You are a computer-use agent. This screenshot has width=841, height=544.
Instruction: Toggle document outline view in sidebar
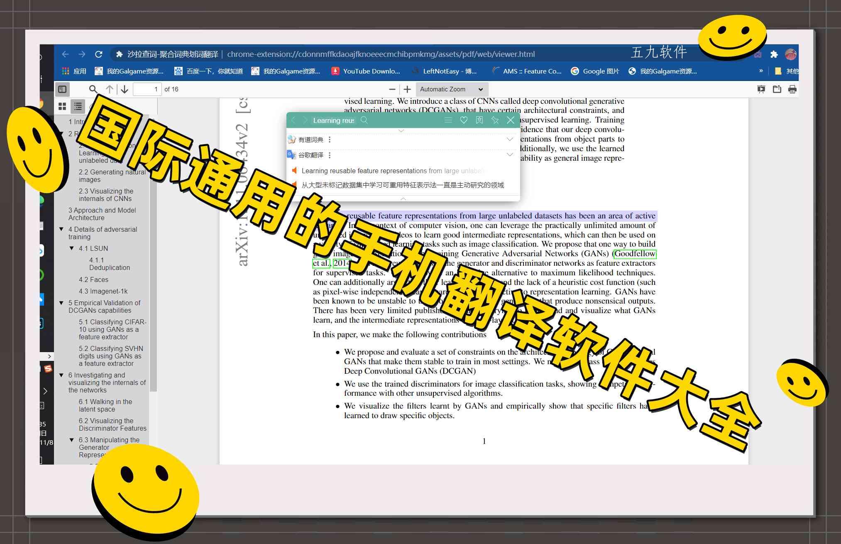tap(78, 106)
